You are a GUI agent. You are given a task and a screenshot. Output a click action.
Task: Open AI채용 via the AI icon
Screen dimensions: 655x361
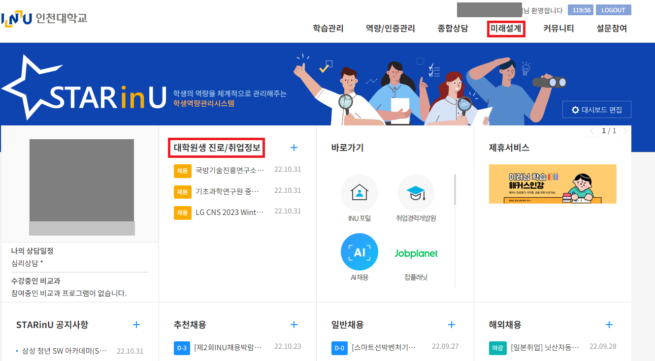359,251
